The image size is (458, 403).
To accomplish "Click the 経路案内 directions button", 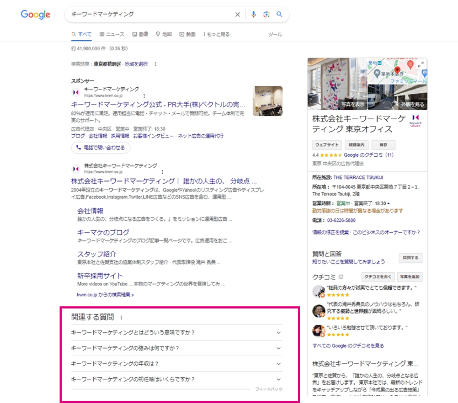I will click(357, 145).
